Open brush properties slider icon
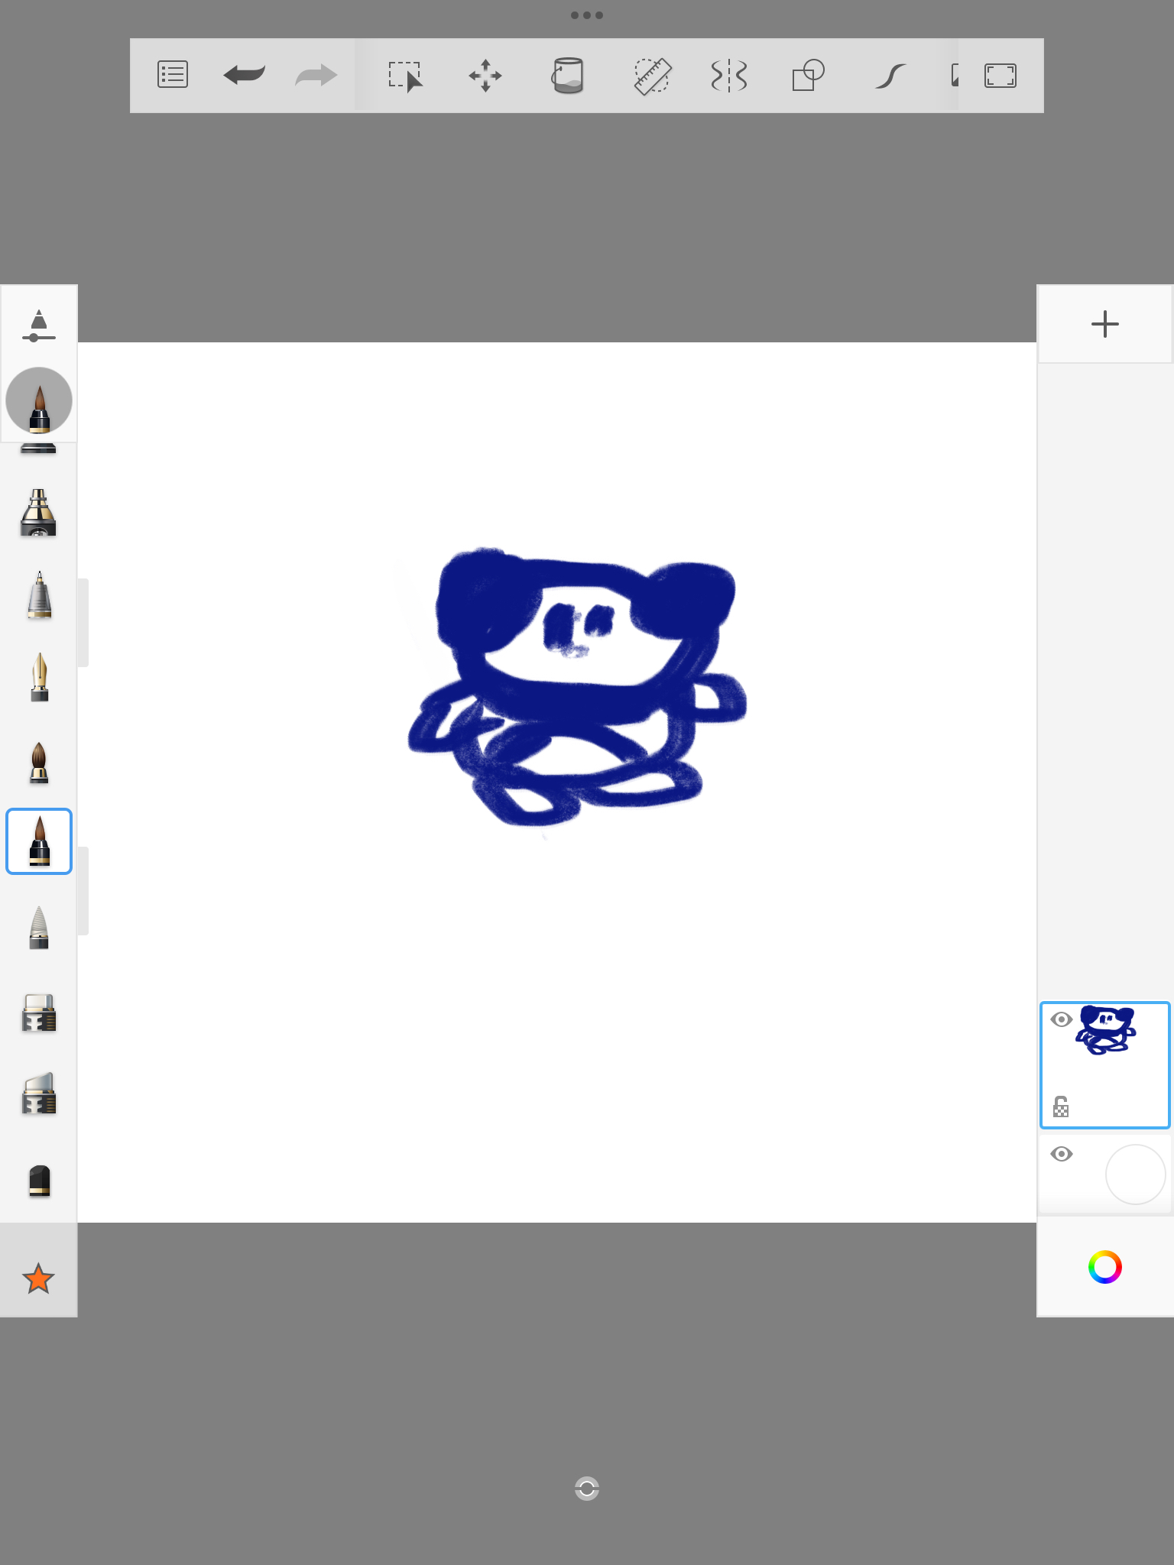Viewport: 1174px width, 1565px height. (x=39, y=326)
